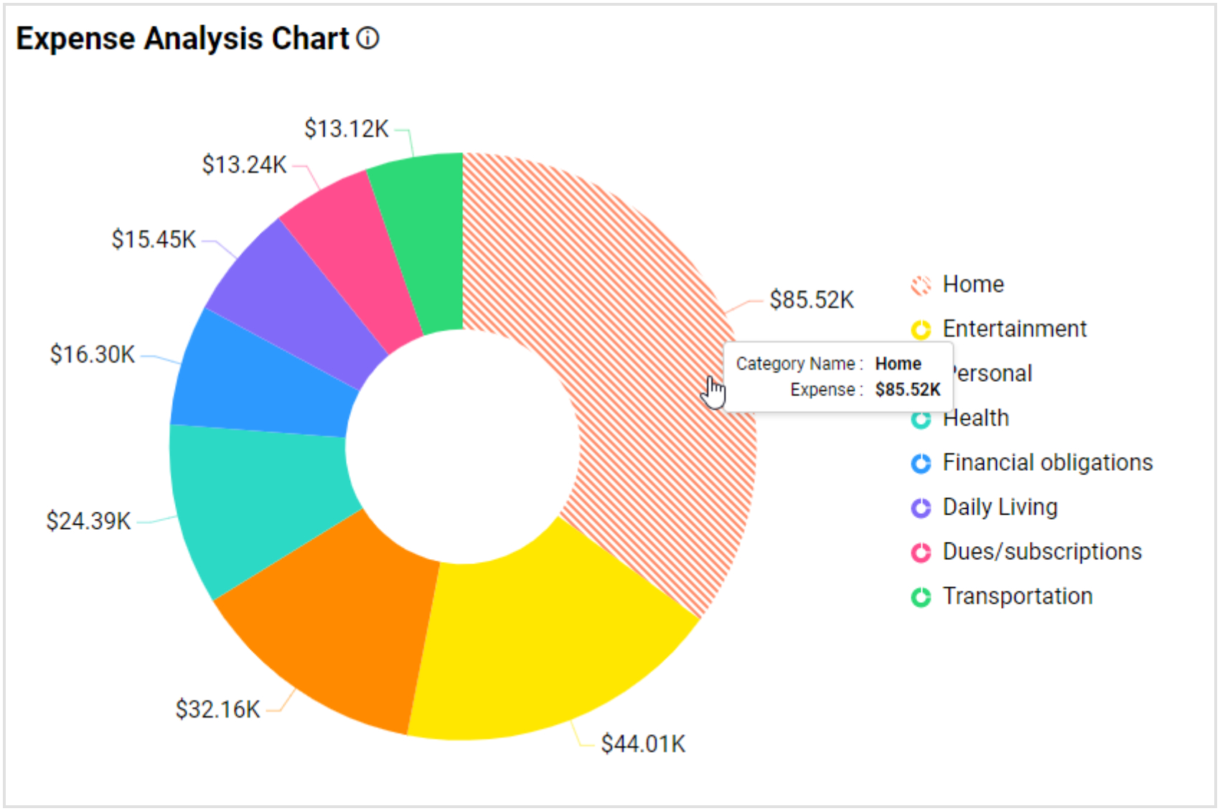Click the Transportation legend icon

pos(921,596)
